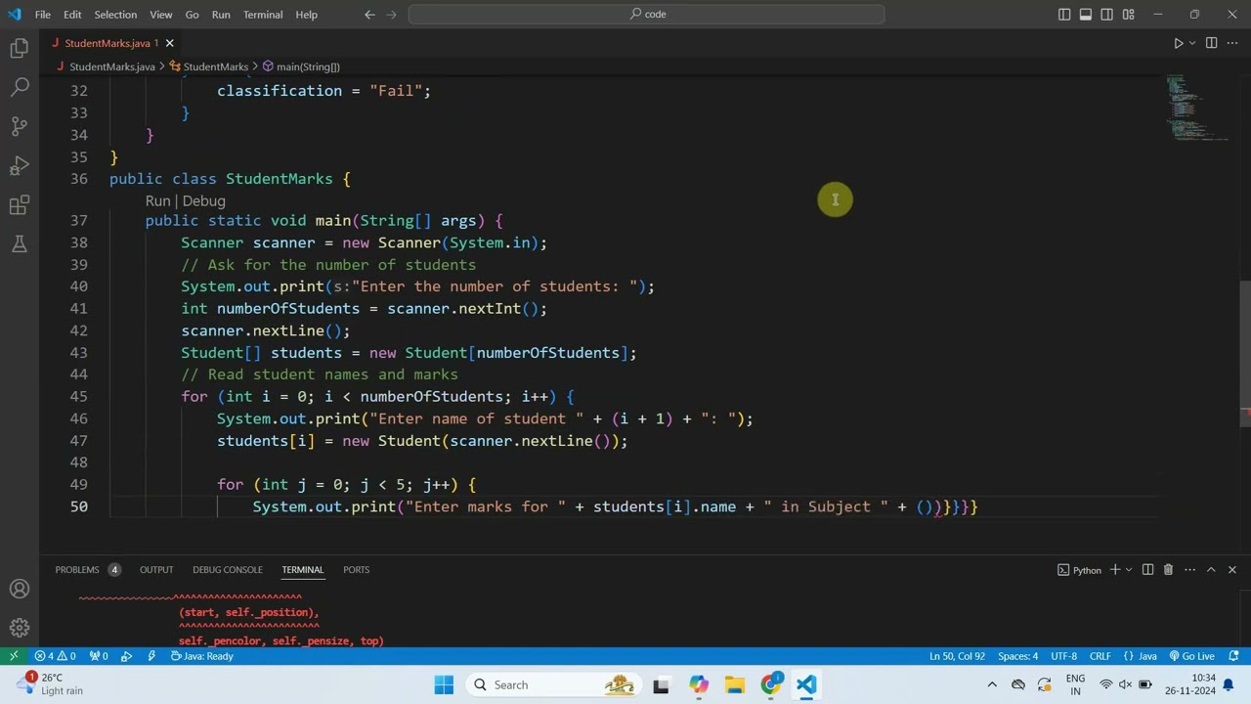Click the Debug CodeLens above main method

[203, 200]
